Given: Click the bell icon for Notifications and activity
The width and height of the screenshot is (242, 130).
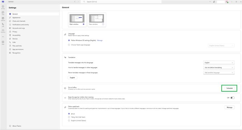Looking at the screenshot, I should tap(10, 25).
